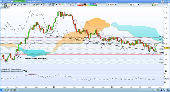Image resolution: width=170 pixels, height=92 pixels.
Task: Click the chart style thumbnail button
Action: tap(154, 5)
